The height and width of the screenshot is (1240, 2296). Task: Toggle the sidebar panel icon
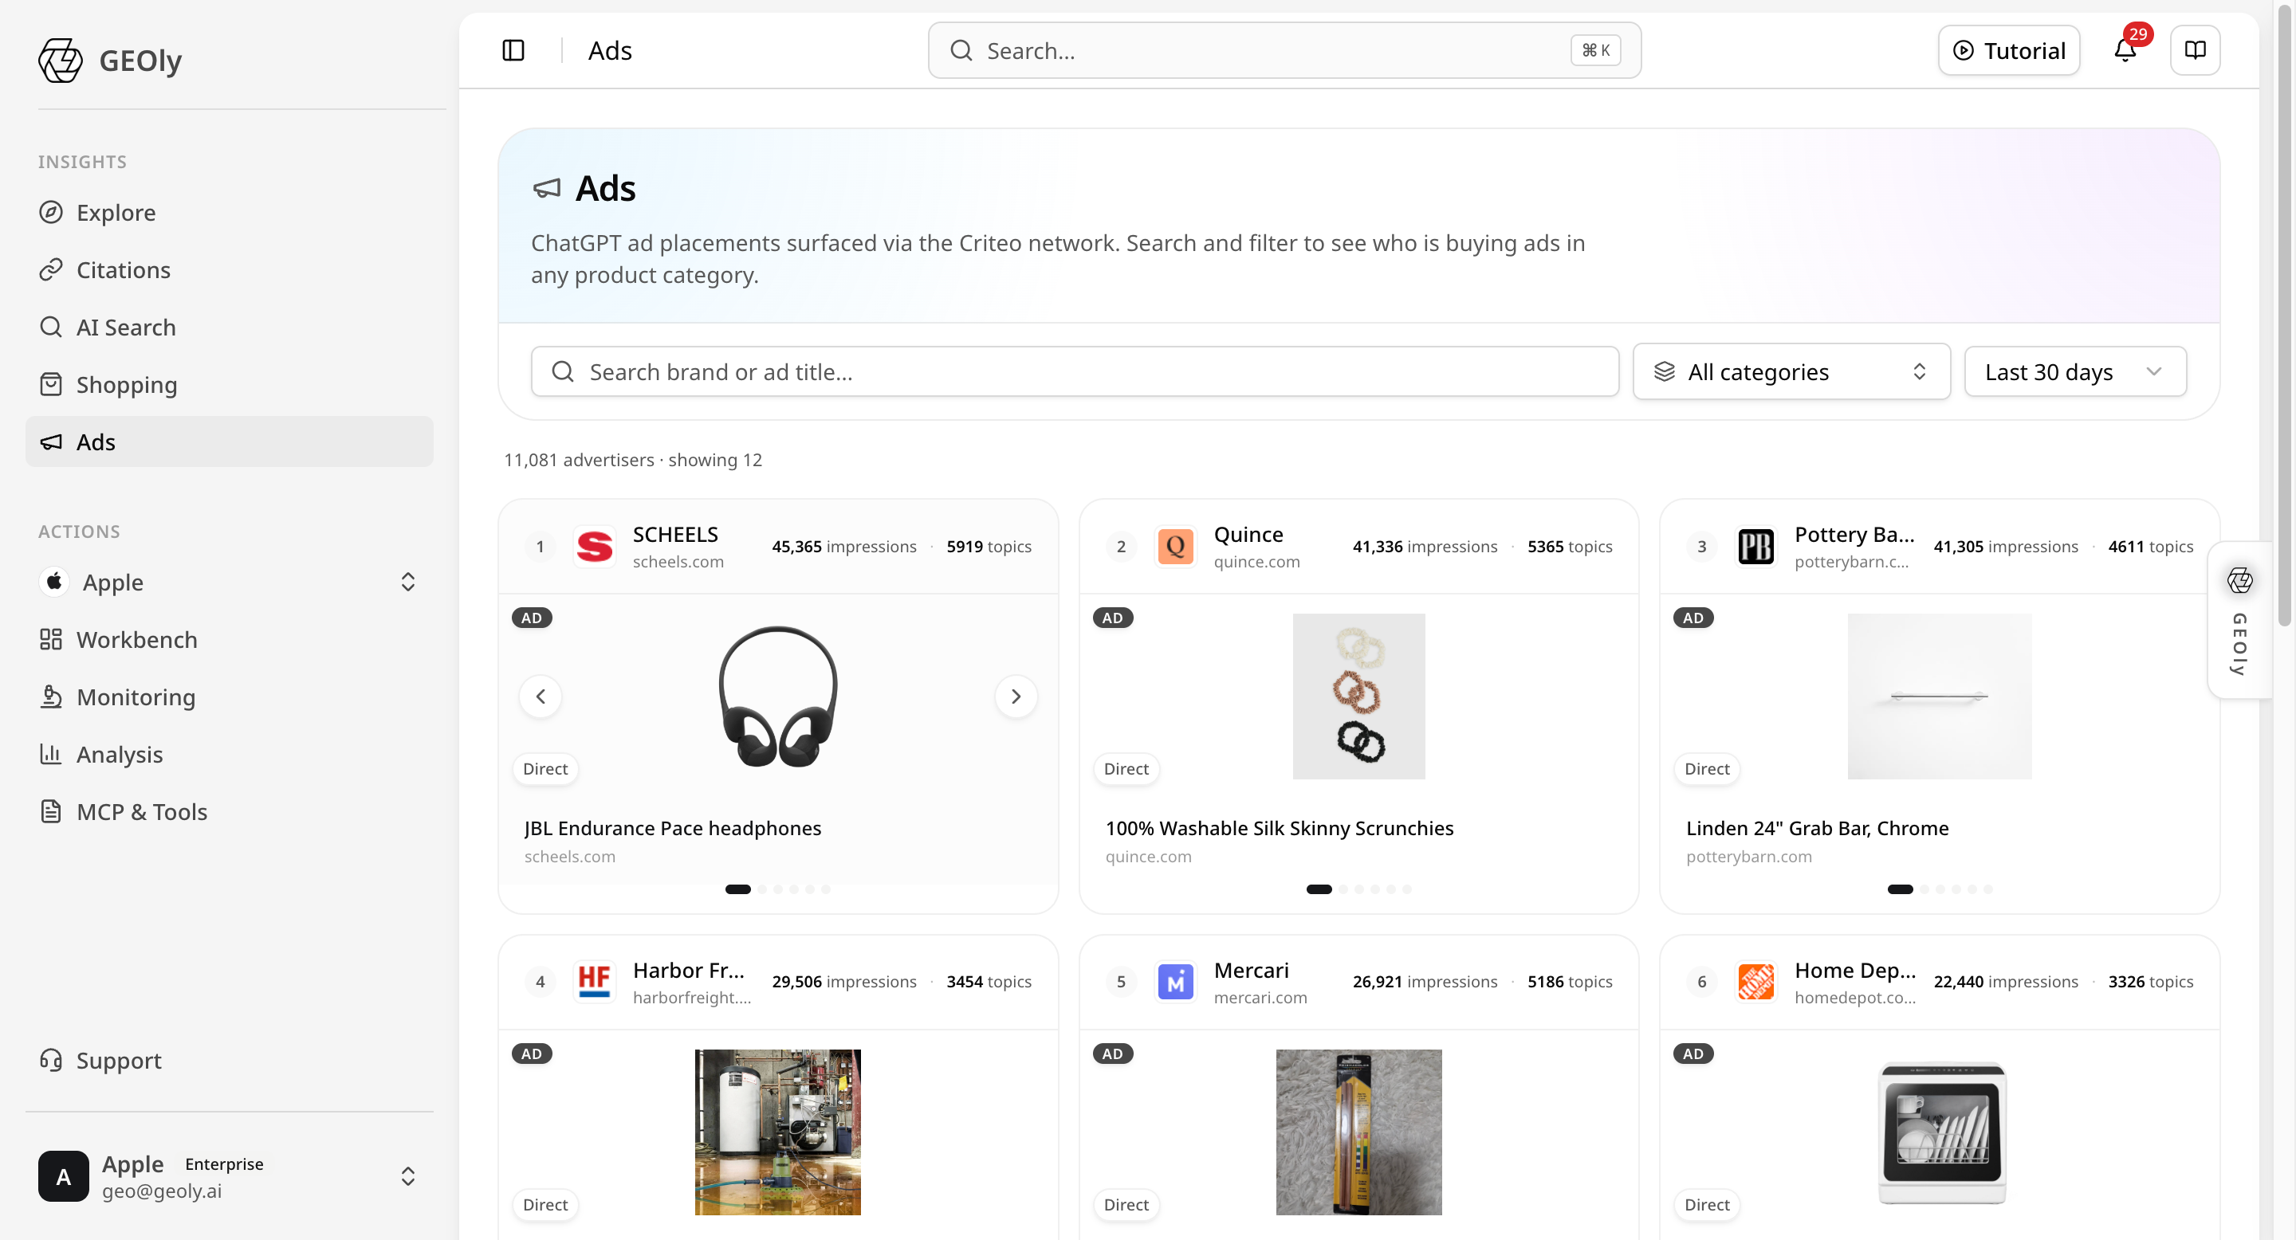pos(513,51)
